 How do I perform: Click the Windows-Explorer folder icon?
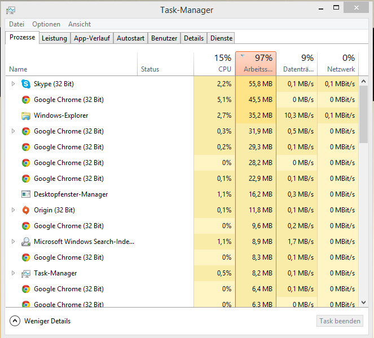(25, 115)
